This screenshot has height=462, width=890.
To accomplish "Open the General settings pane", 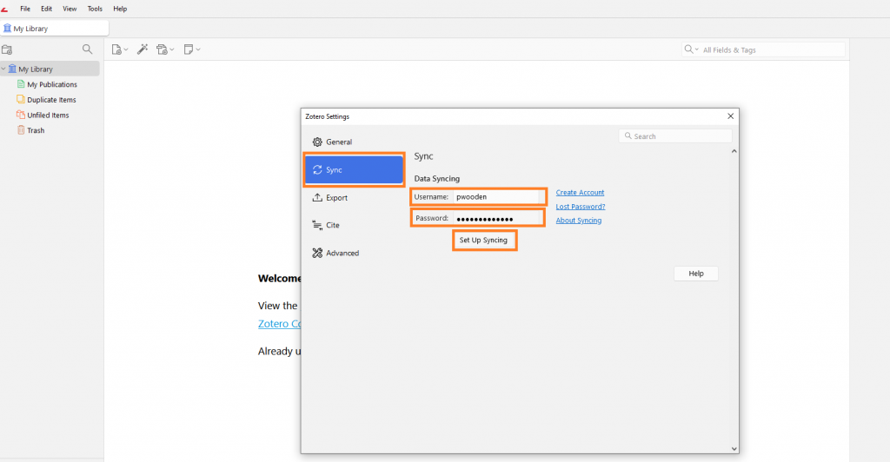I will coord(338,142).
